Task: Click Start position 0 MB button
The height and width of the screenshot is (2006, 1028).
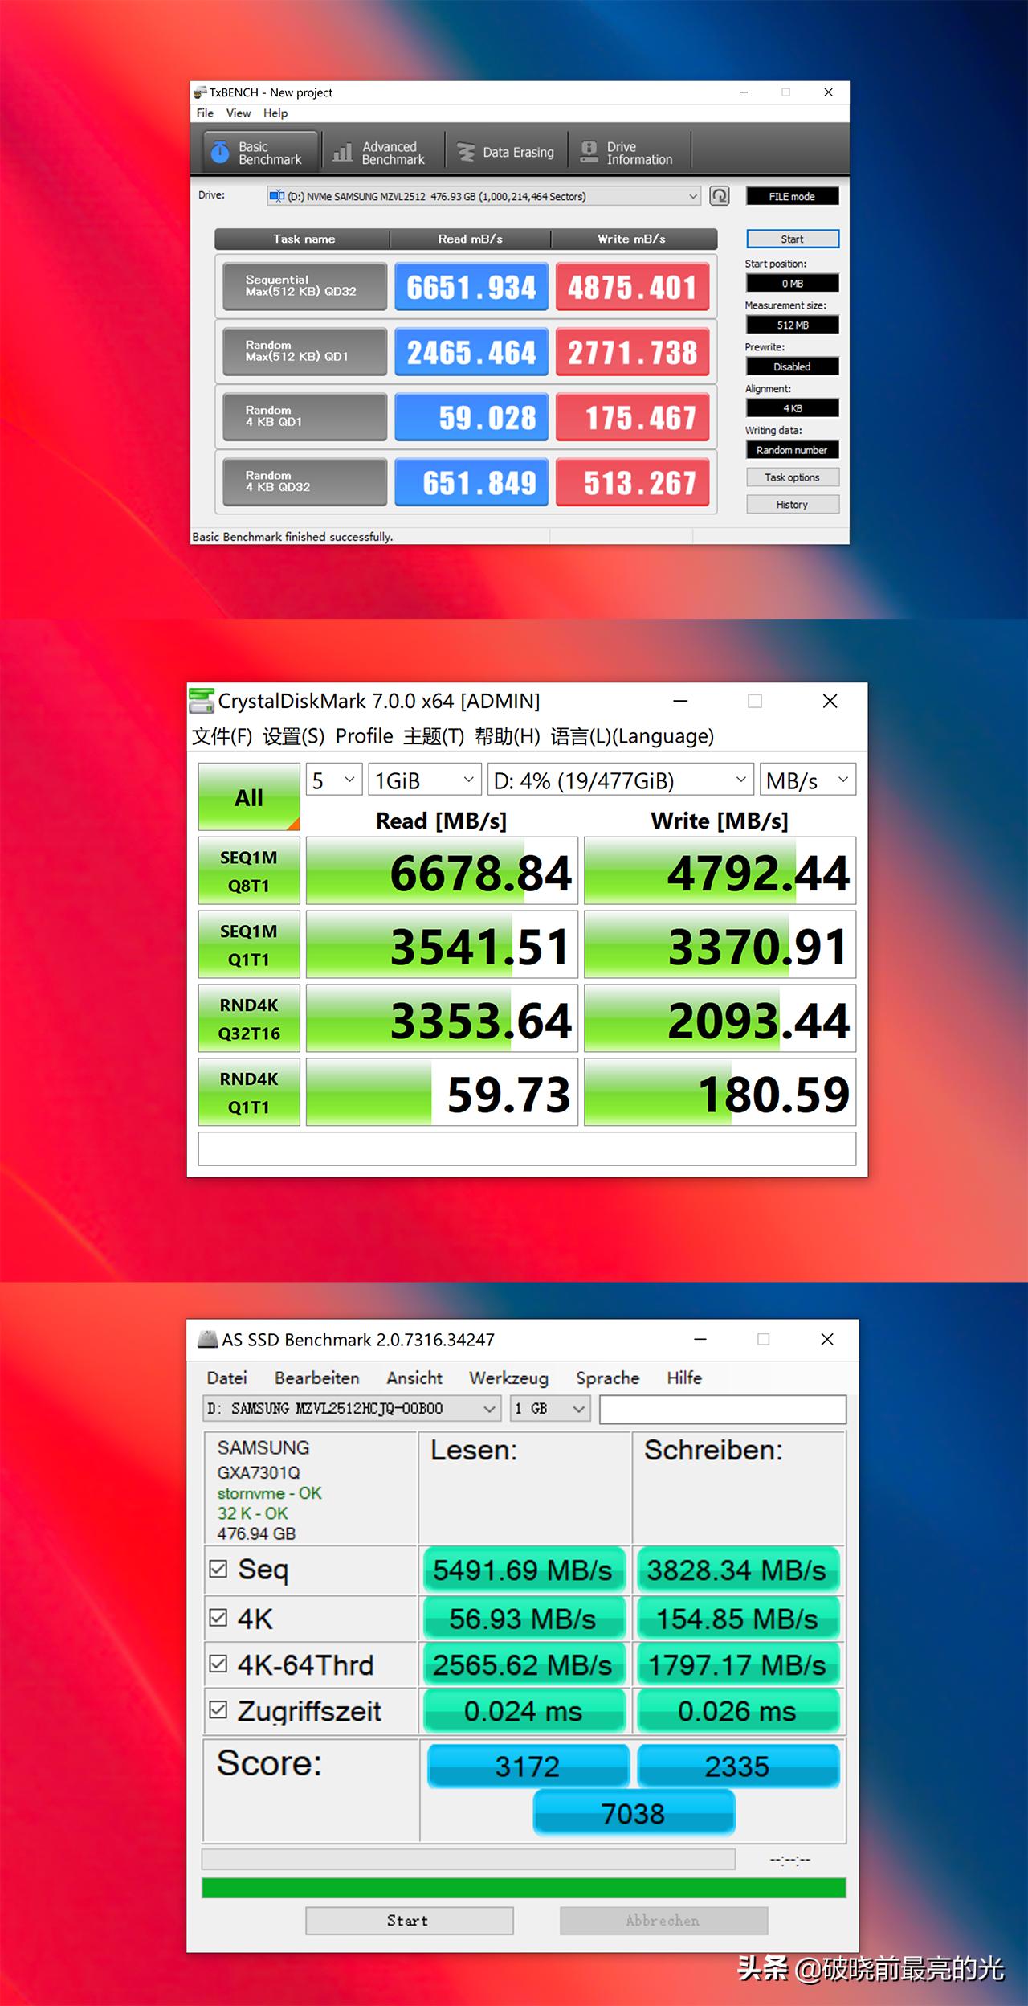Action: (793, 283)
